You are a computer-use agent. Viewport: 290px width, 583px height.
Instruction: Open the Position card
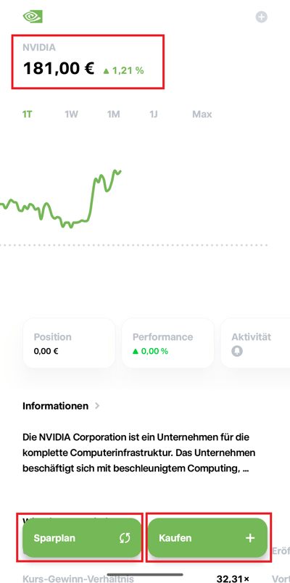tap(69, 343)
